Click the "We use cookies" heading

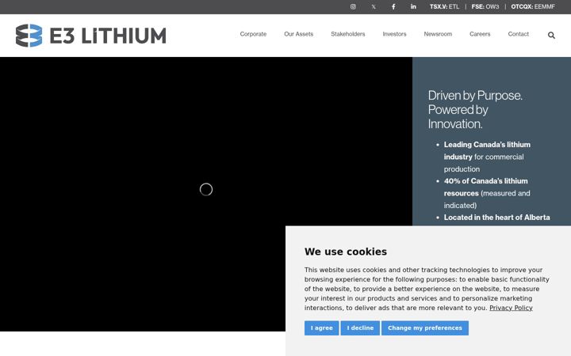click(346, 252)
